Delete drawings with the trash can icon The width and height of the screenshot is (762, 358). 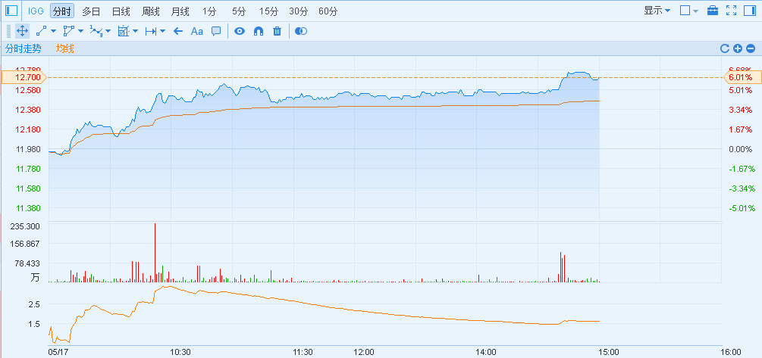(x=277, y=31)
